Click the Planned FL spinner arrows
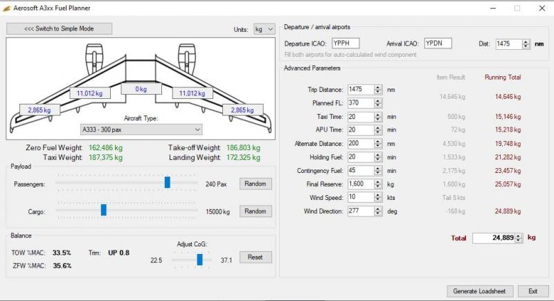The width and height of the screenshot is (554, 301). [x=378, y=103]
